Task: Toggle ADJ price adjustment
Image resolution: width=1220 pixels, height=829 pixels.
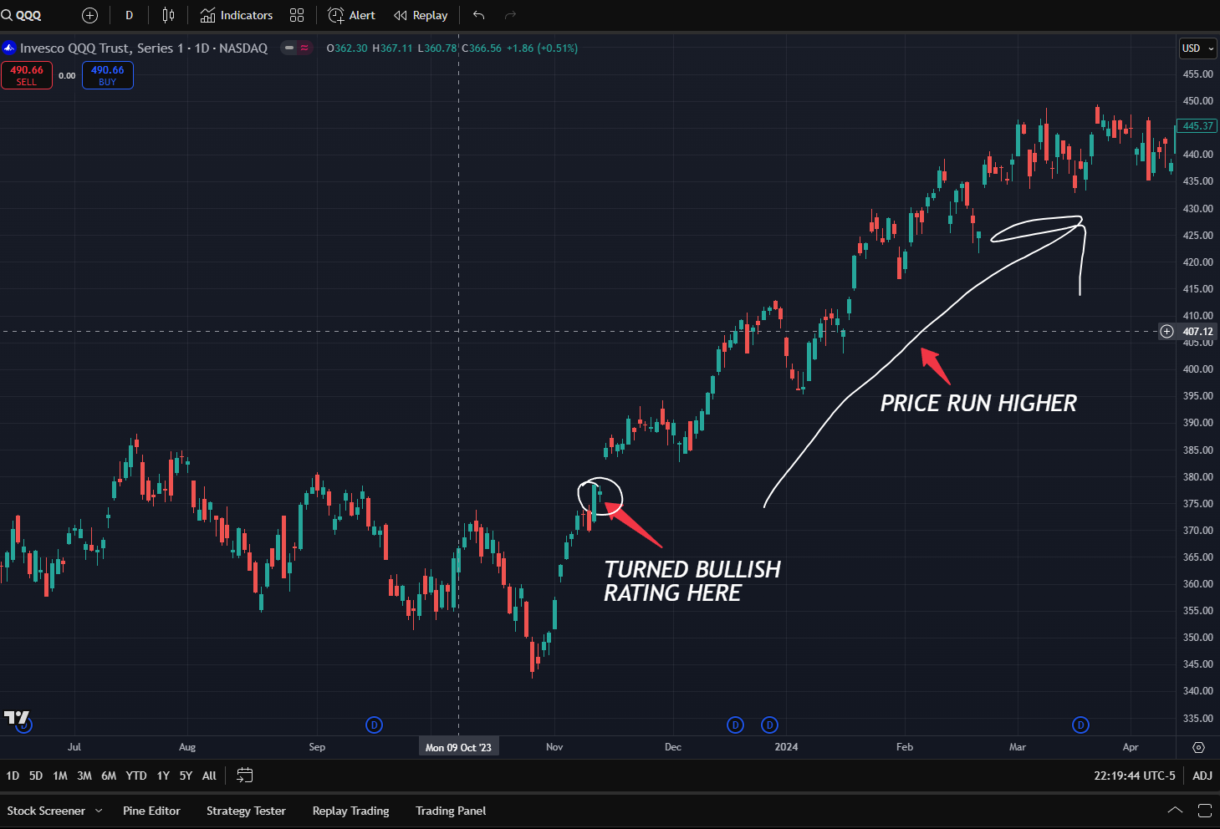Action: tap(1202, 776)
